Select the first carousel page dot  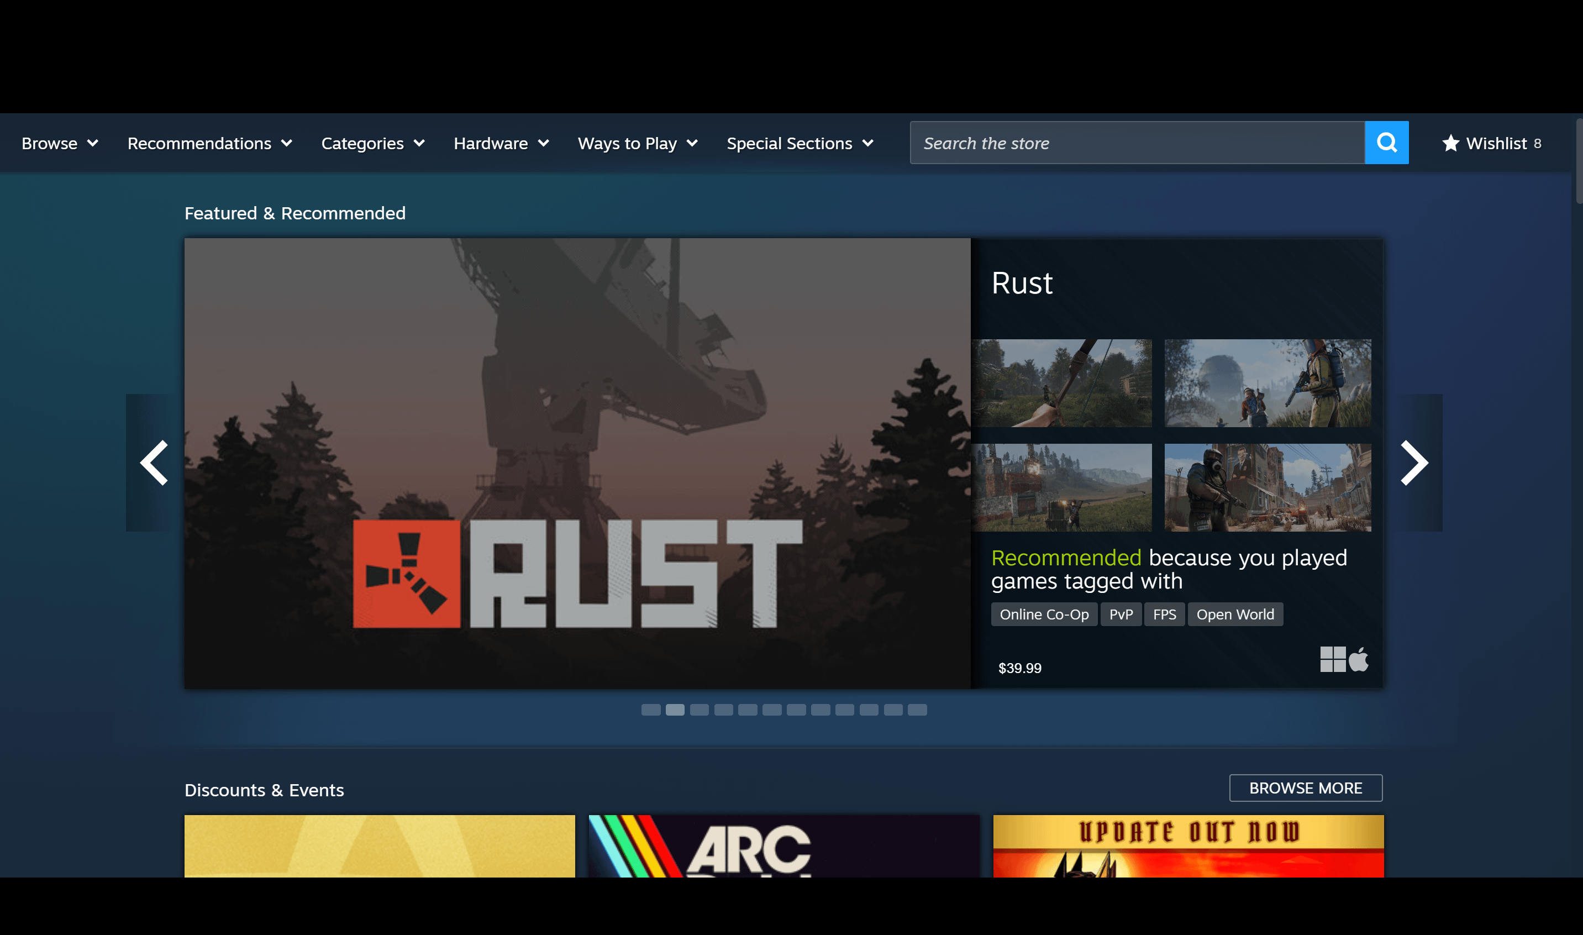click(651, 710)
